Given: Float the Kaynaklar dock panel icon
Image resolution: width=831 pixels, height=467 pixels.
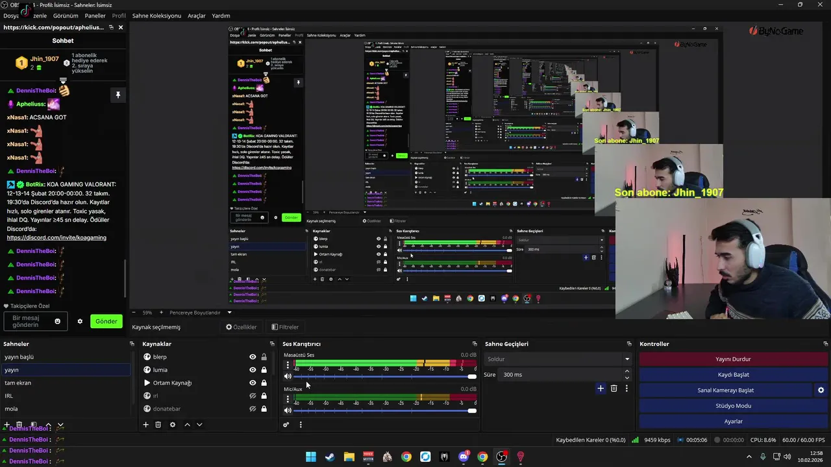Looking at the screenshot, I should point(272,344).
